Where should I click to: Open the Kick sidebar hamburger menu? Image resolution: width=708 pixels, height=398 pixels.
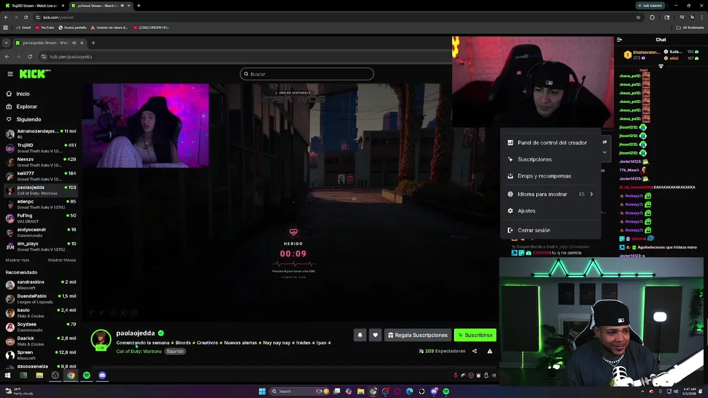pyautogui.click(x=10, y=74)
